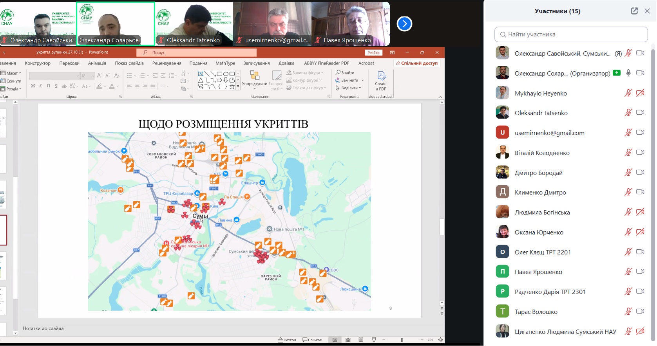Expand the Упорядкувати (Arrange) dropdown
657x346 pixels.
[x=254, y=84]
